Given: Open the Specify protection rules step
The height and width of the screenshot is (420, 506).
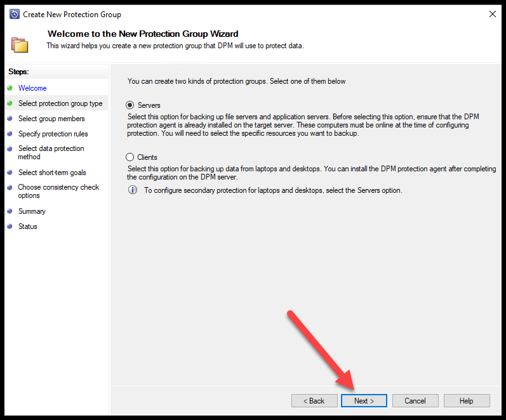Looking at the screenshot, I should tap(53, 133).
